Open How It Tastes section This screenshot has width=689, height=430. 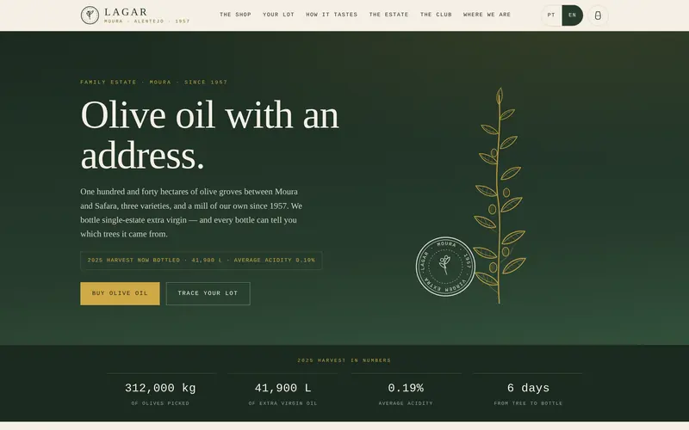[332, 15]
